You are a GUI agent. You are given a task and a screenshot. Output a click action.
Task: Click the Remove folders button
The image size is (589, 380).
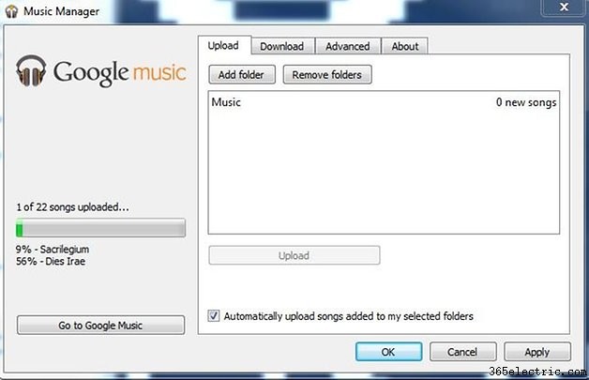327,74
